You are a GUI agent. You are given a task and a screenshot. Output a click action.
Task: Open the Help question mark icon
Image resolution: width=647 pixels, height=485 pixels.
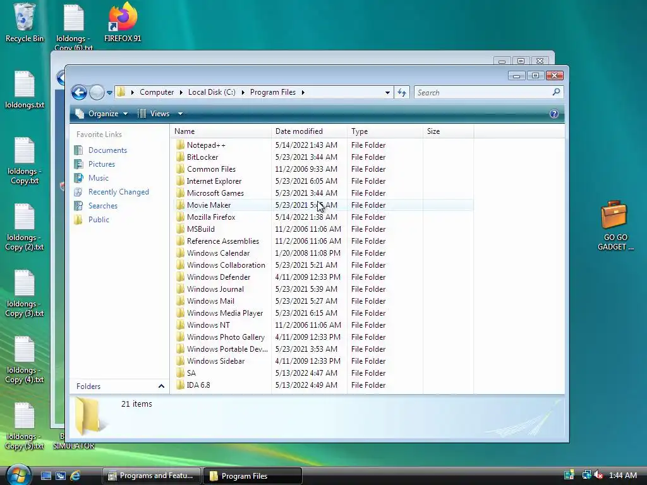pos(553,114)
